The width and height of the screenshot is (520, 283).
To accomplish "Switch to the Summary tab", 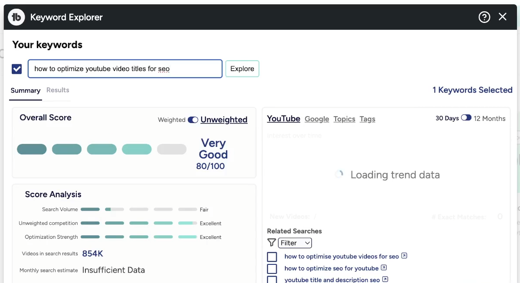I will 26,91.
